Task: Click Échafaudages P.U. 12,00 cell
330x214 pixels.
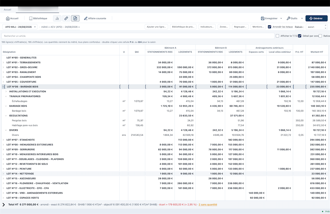Action: coord(299,101)
